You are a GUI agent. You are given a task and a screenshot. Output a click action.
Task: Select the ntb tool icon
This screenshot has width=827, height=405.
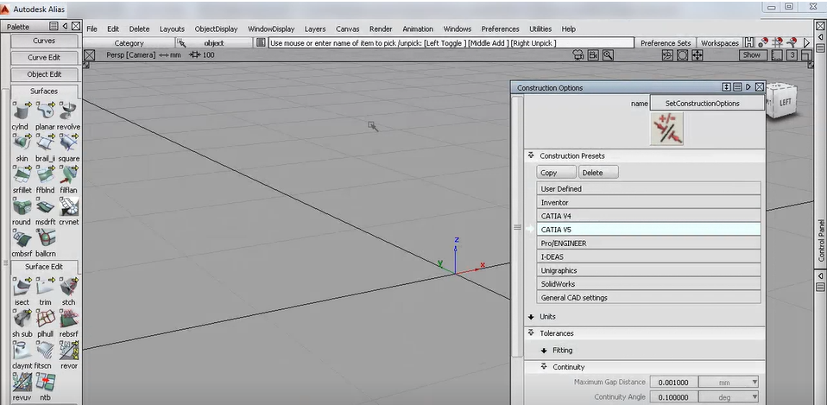[46, 382]
